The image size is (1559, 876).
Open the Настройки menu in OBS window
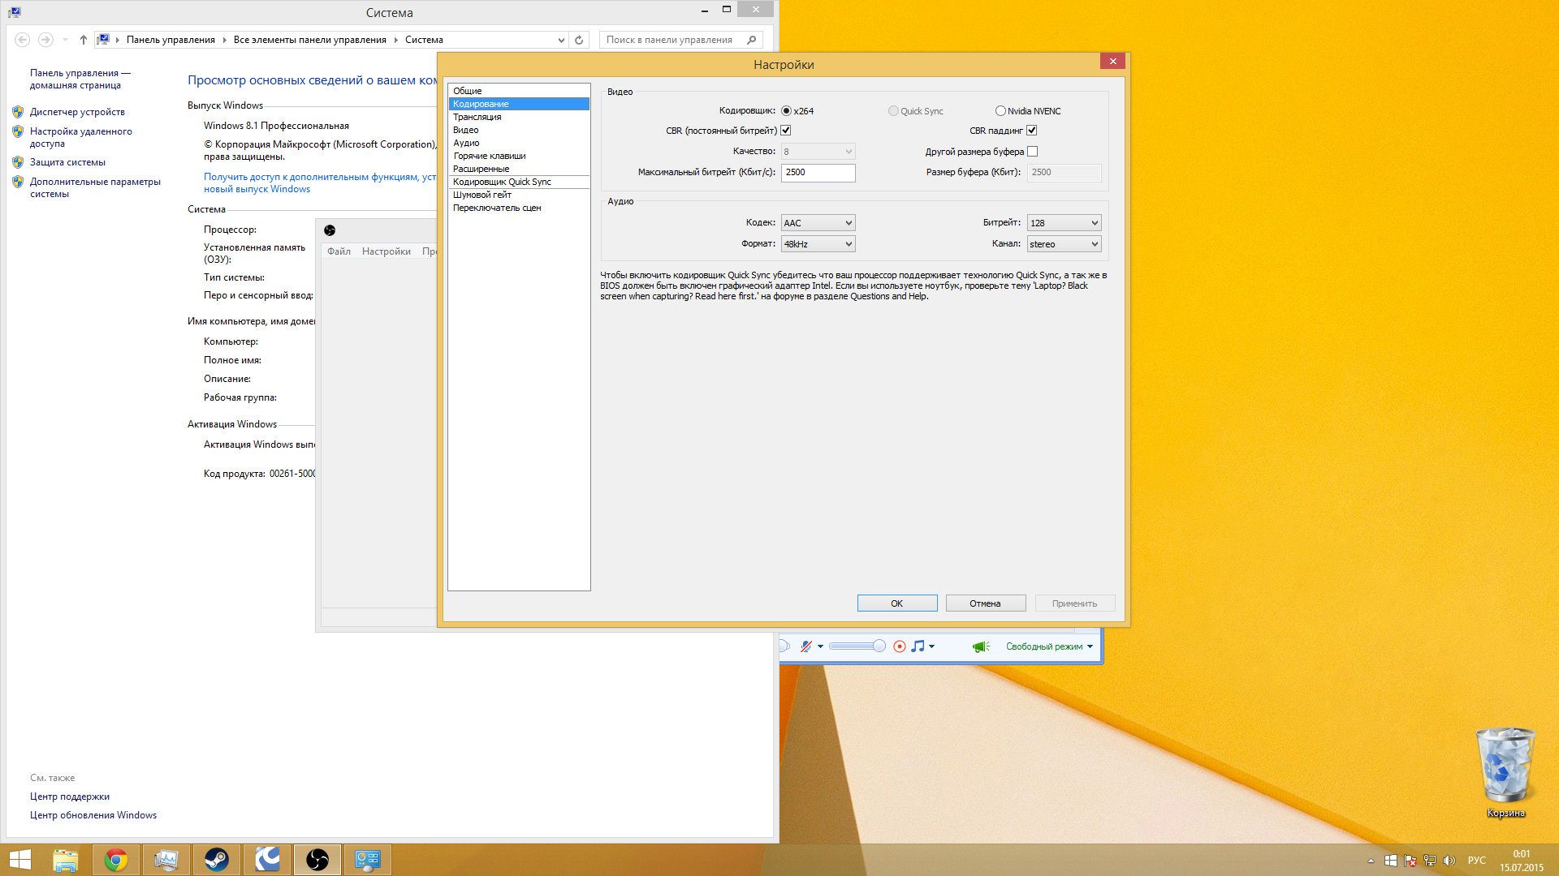click(x=386, y=251)
